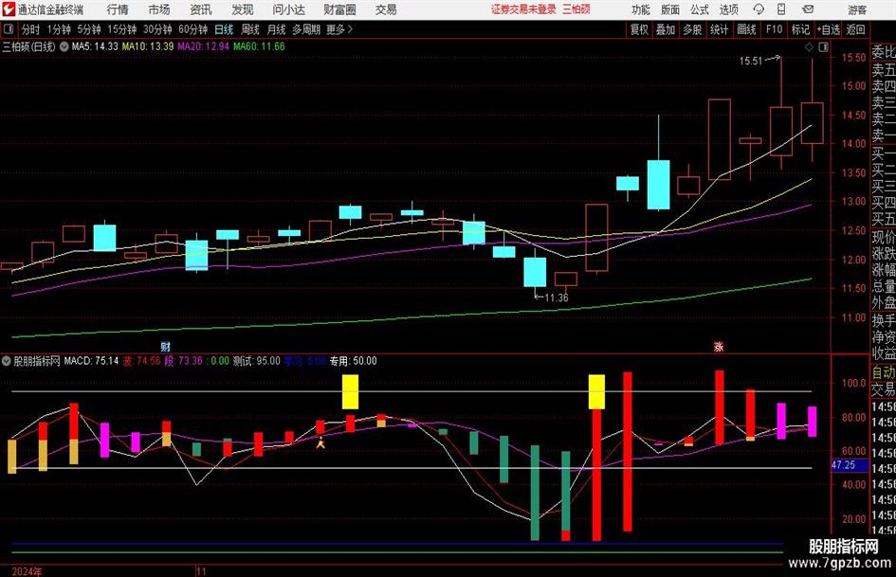Open the F10 company info button
This screenshot has height=577, width=896.
point(774,29)
